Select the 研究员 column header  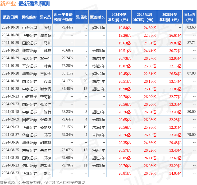(45, 17)
